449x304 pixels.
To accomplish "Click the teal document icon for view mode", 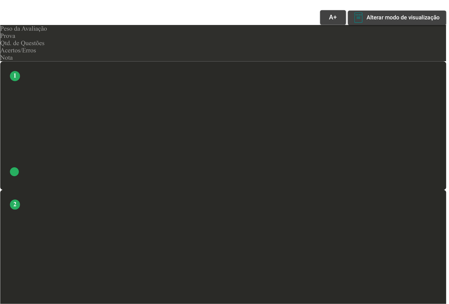I will tap(358, 18).
